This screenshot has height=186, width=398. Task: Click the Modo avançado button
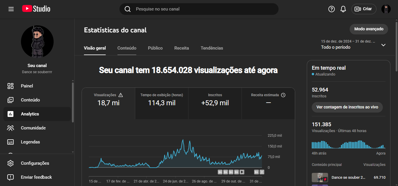369,29
